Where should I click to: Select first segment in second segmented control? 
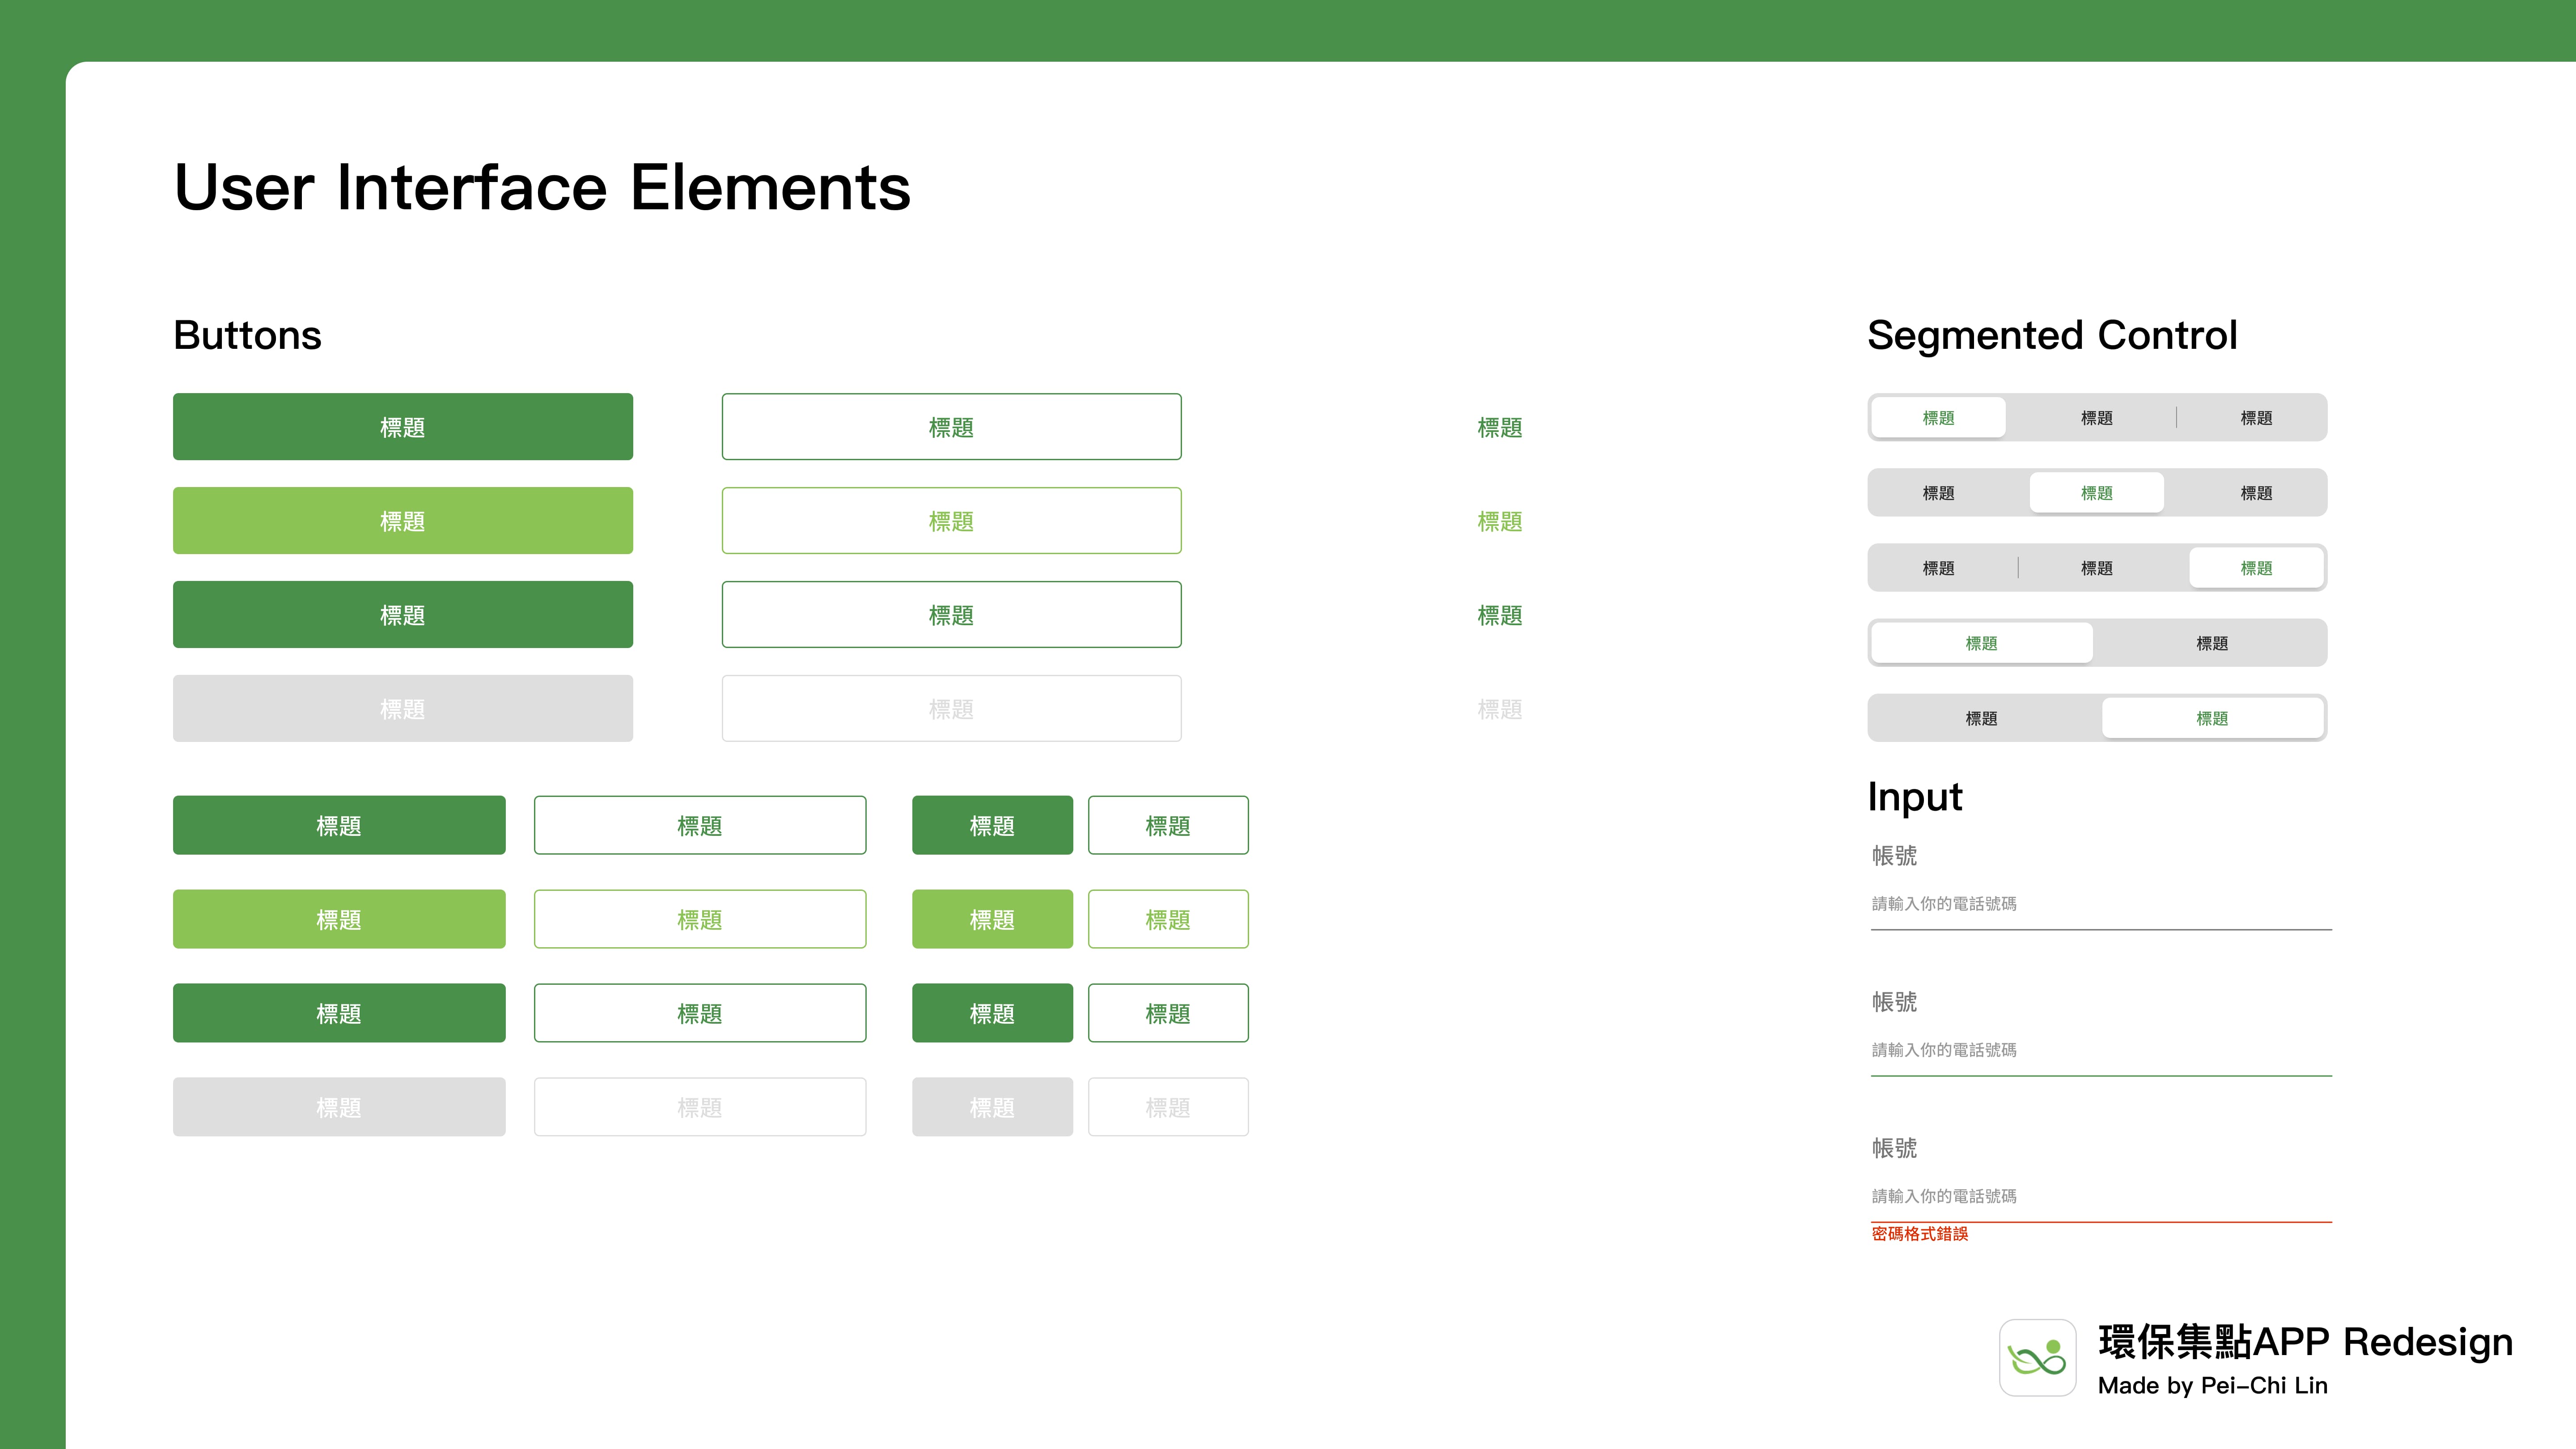tap(1938, 493)
